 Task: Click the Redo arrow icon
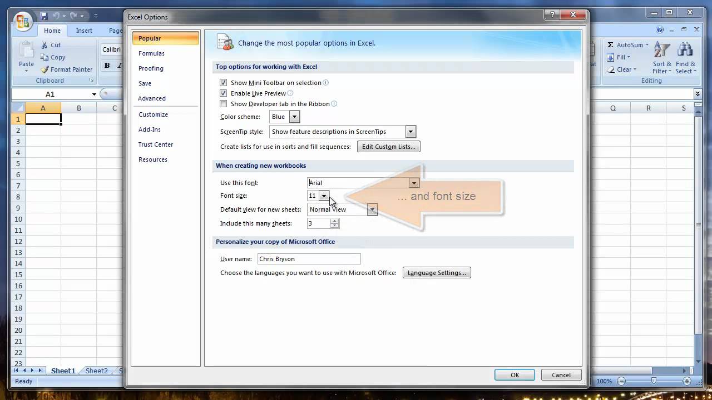(75, 16)
